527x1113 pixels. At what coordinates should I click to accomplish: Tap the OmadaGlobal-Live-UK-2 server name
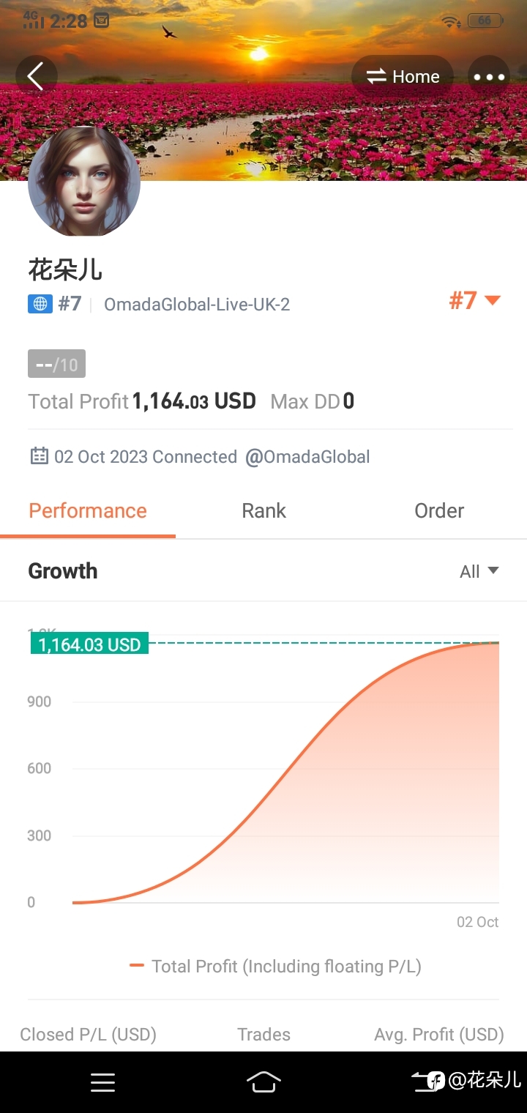point(197,305)
